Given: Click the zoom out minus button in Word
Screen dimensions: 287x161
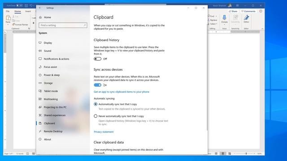Looking at the screenshot, I should click(x=235, y=154).
